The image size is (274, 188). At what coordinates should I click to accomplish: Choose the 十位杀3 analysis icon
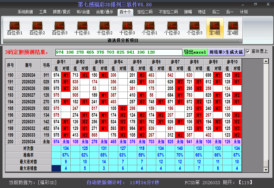click(127, 28)
